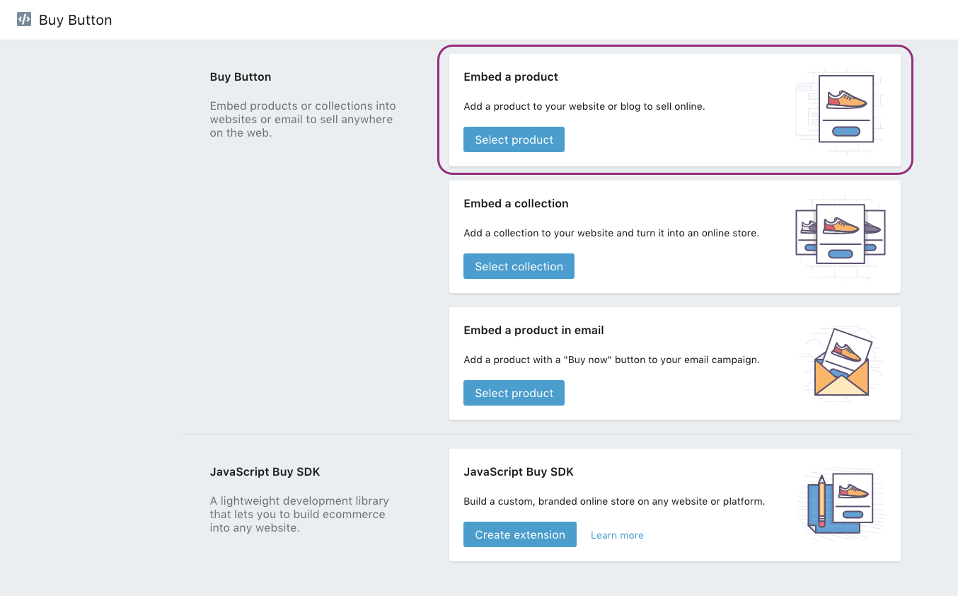Viewport: 958px width, 596px height.
Task: Hit the Create extension button
Action: pyautogui.click(x=519, y=534)
